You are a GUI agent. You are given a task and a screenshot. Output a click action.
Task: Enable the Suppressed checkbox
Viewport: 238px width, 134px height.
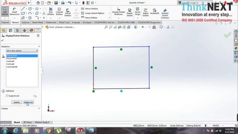pos(7,96)
